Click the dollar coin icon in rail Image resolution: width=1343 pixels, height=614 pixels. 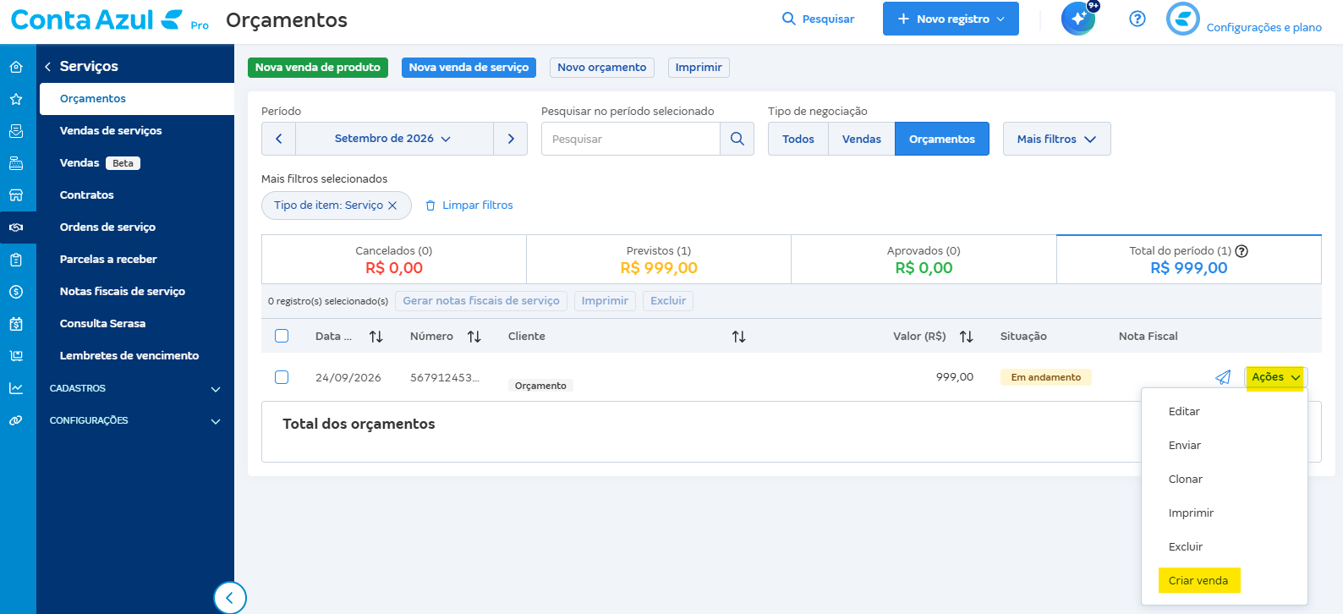(16, 292)
